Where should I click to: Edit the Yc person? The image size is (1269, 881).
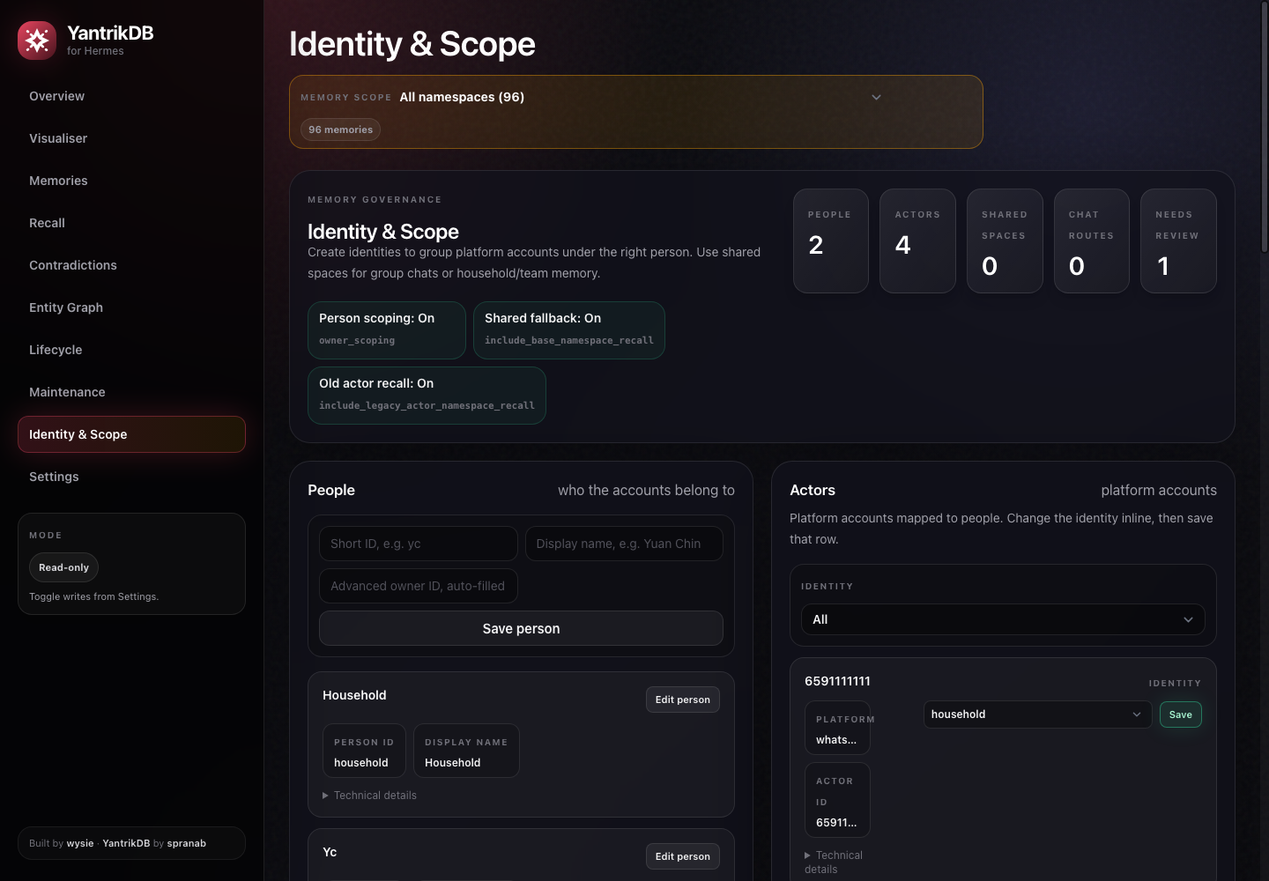click(x=682, y=856)
